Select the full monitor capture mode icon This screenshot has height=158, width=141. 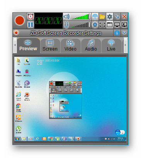click(x=117, y=25)
